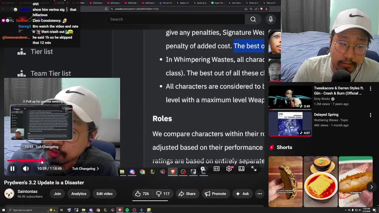Open video settings gear icon
The image size is (379, 213).
tap(229, 169)
